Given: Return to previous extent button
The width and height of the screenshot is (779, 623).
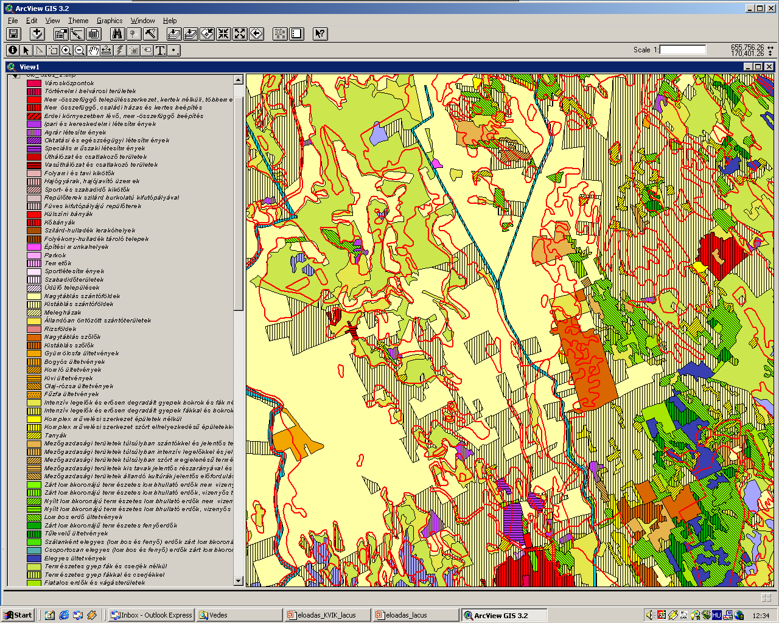Looking at the screenshot, I should tap(256, 34).
